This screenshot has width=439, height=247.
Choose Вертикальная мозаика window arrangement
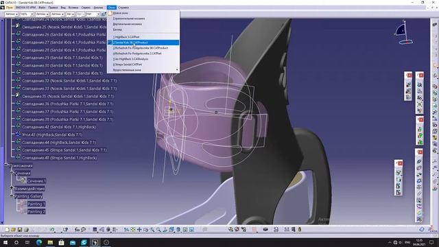coord(143,24)
